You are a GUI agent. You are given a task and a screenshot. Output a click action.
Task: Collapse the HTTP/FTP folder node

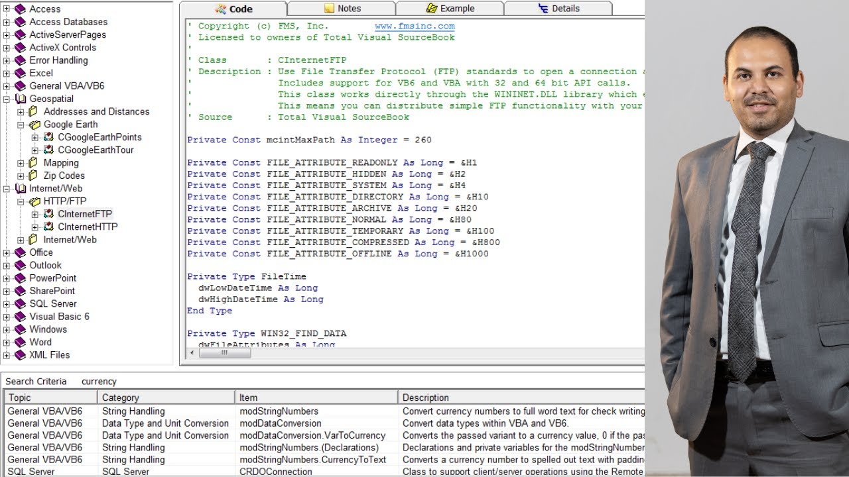tap(21, 201)
